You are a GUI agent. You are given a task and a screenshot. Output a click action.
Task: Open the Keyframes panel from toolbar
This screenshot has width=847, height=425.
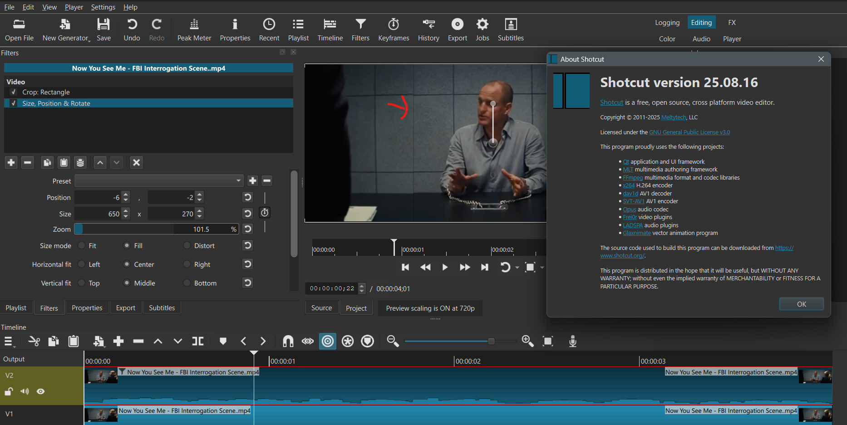tap(394, 30)
